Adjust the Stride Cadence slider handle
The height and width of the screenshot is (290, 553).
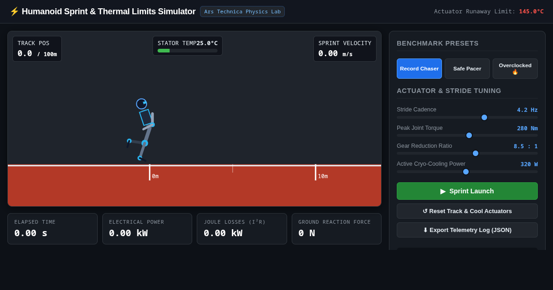tap(484, 117)
